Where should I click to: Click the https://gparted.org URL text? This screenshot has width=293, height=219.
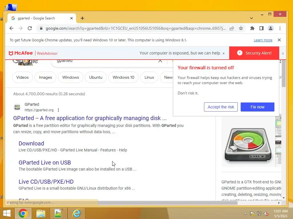pyautogui.click(x=39, y=110)
